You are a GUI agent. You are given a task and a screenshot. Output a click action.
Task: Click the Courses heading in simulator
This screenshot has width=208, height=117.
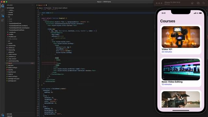click(168, 21)
